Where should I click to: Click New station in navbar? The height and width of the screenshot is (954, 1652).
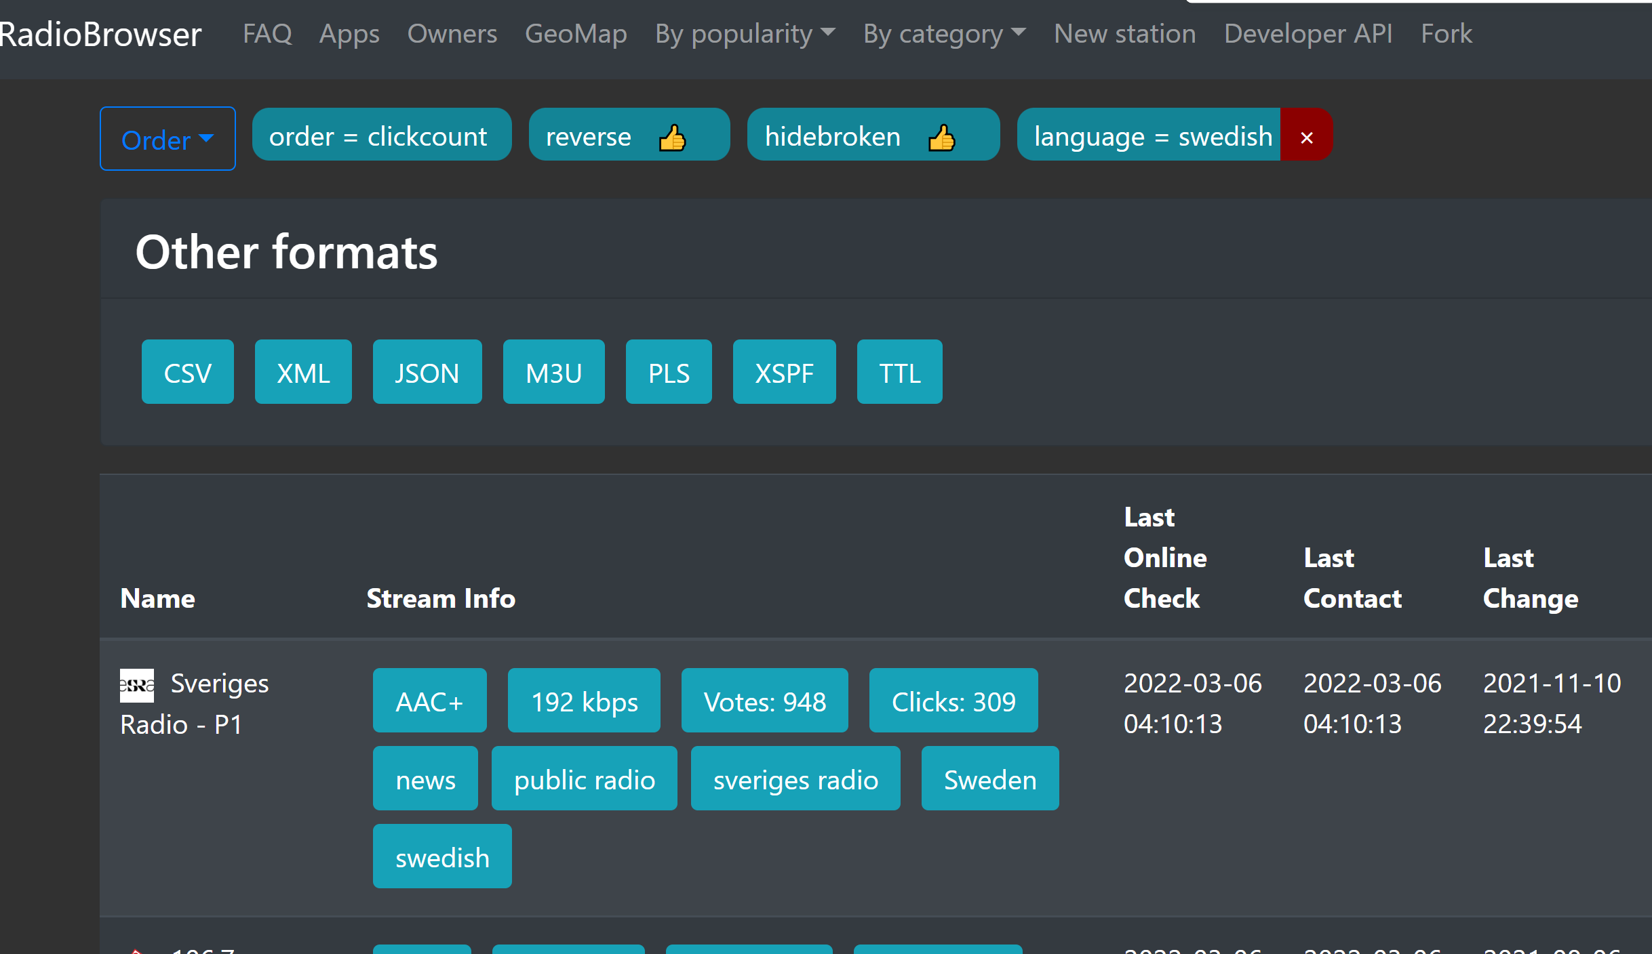click(1124, 34)
